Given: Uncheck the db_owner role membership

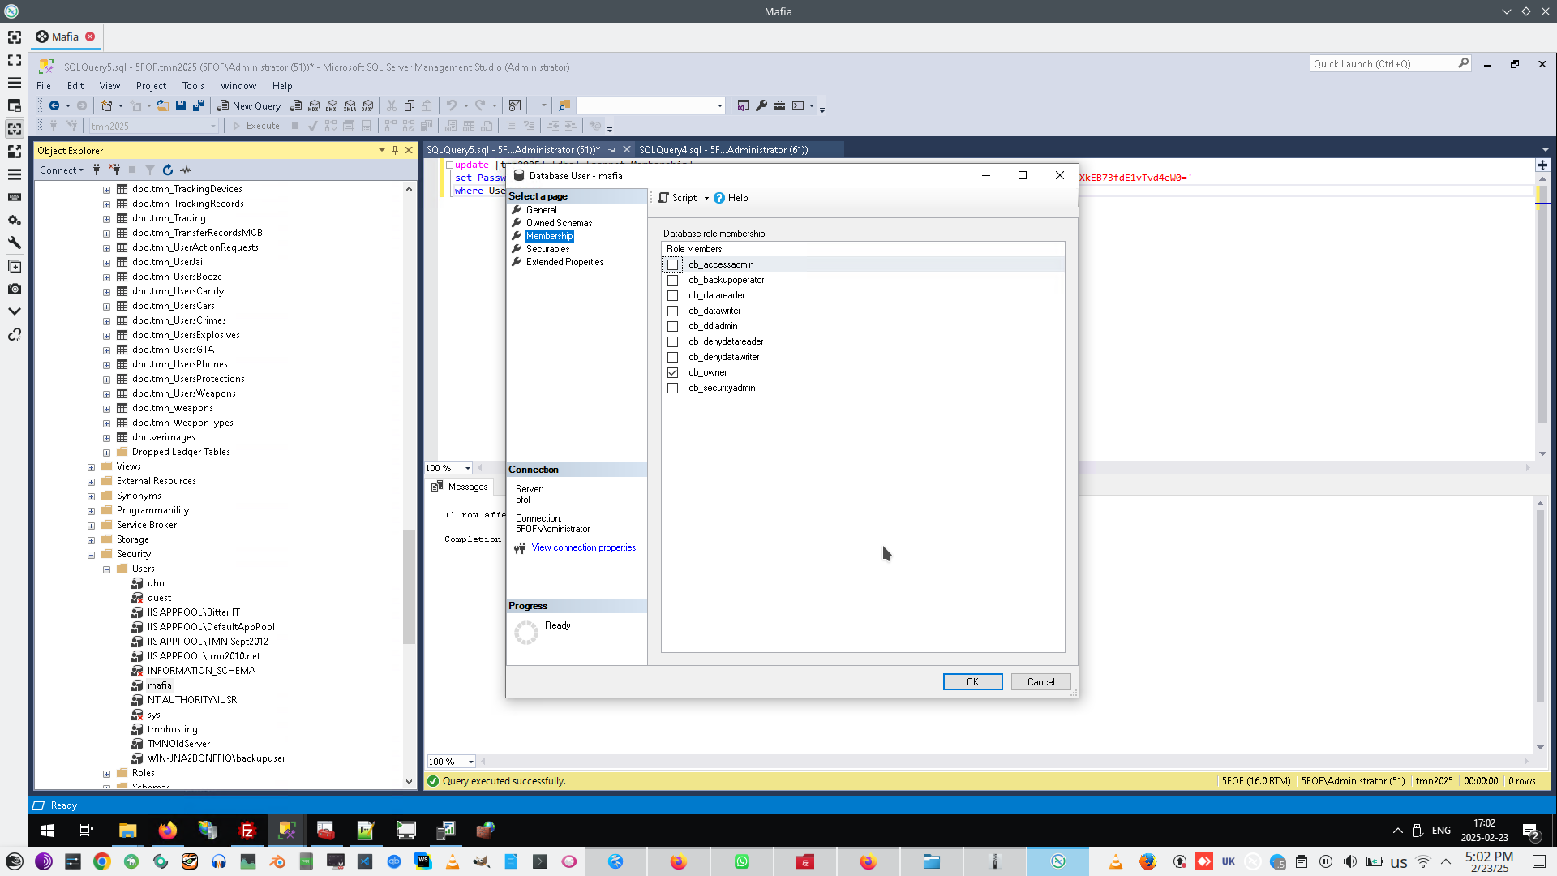Looking at the screenshot, I should (672, 372).
